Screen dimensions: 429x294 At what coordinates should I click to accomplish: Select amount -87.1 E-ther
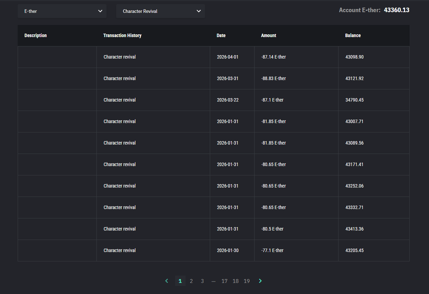point(272,100)
